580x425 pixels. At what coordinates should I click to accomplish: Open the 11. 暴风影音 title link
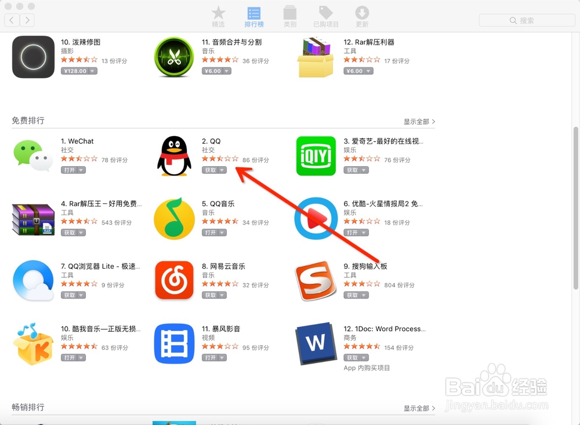pyautogui.click(x=221, y=329)
